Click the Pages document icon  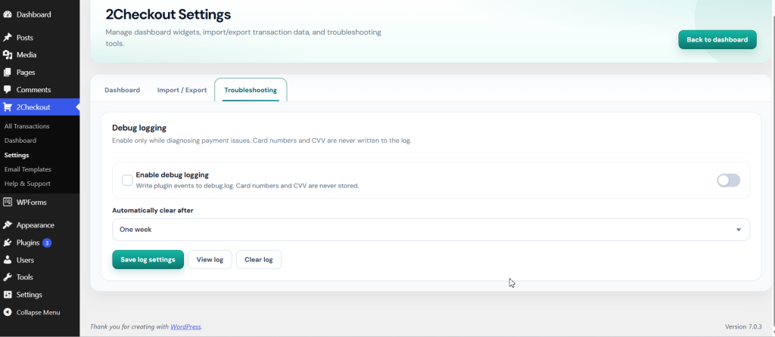tap(8, 72)
